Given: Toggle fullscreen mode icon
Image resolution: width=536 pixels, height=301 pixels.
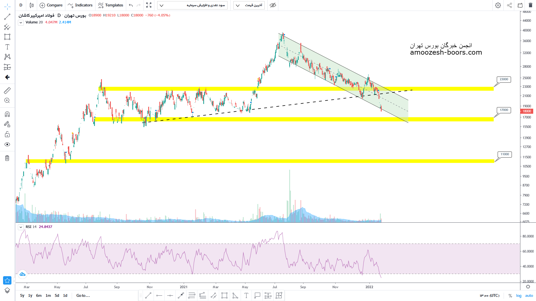Looking at the screenshot, I should click(149, 5).
